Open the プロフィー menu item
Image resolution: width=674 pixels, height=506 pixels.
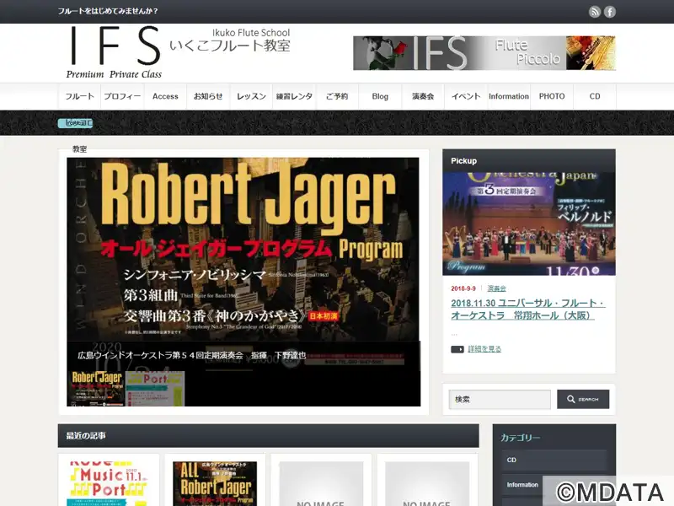(x=122, y=96)
